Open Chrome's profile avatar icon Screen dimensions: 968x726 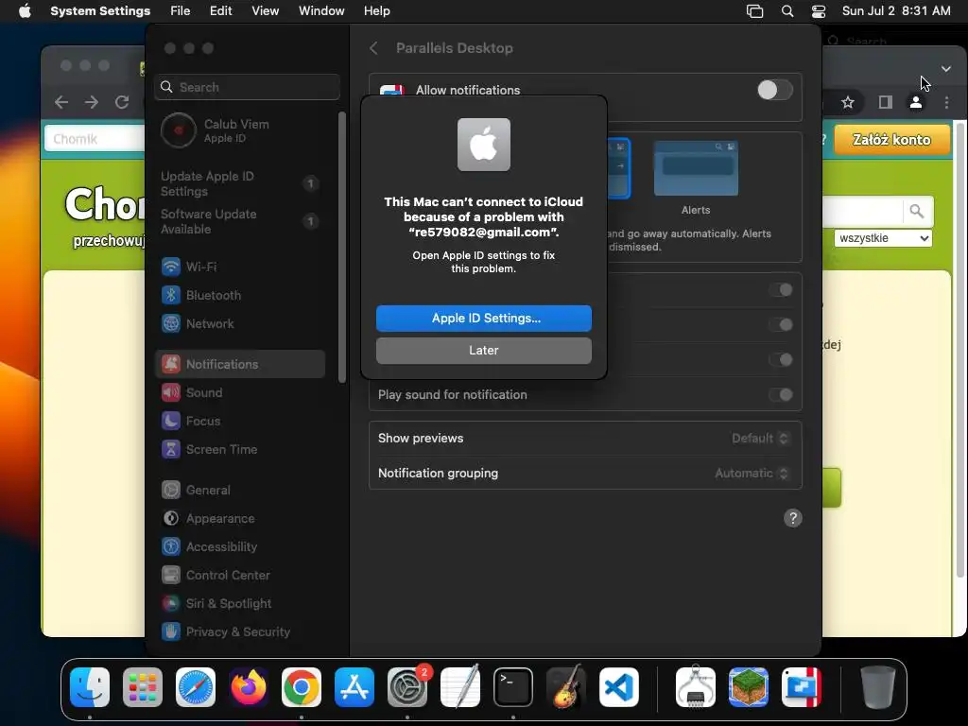[x=916, y=102]
